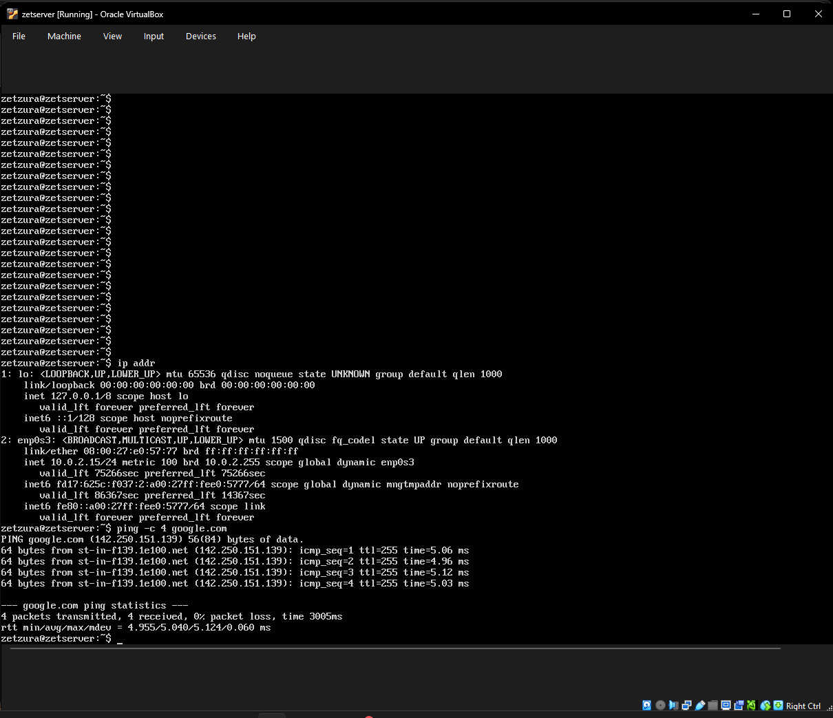The image size is (833, 718).
Task: Click the hard disk activity status icon
Action: click(x=646, y=705)
